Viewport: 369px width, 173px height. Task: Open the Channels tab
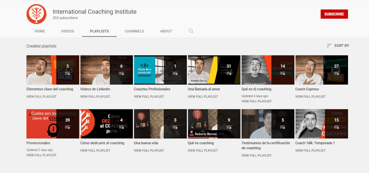[134, 31]
